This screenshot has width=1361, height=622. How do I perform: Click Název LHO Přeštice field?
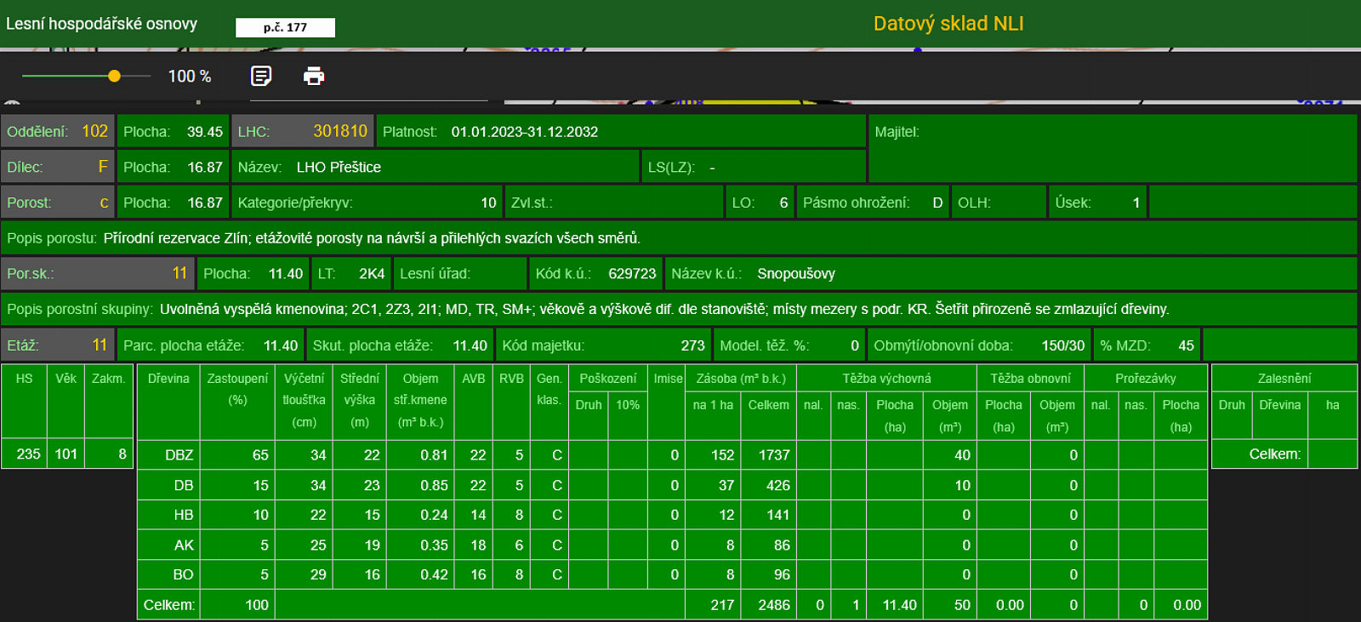[435, 167]
